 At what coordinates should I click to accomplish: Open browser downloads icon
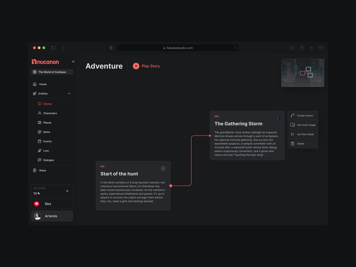[292, 48]
